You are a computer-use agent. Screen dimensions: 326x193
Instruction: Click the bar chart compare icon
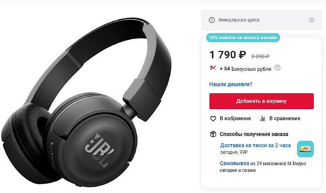[262, 118]
